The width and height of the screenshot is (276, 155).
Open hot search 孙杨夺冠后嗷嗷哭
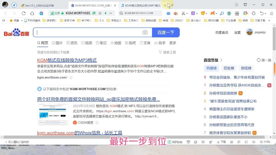[223, 93]
